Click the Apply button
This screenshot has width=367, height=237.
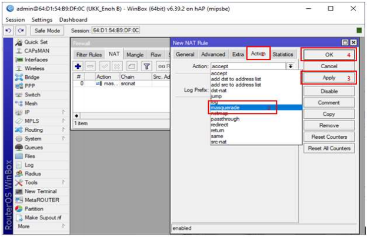(x=329, y=78)
